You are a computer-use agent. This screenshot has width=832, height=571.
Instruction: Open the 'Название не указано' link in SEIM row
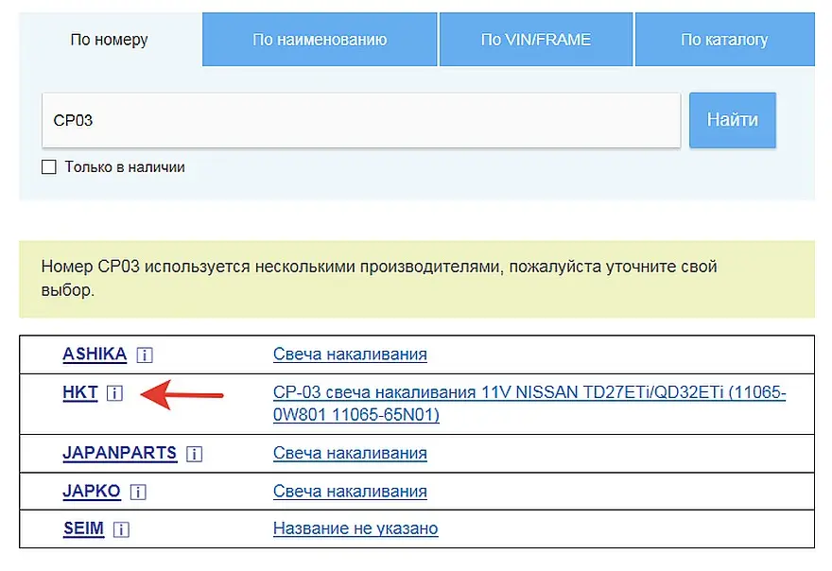[355, 528]
